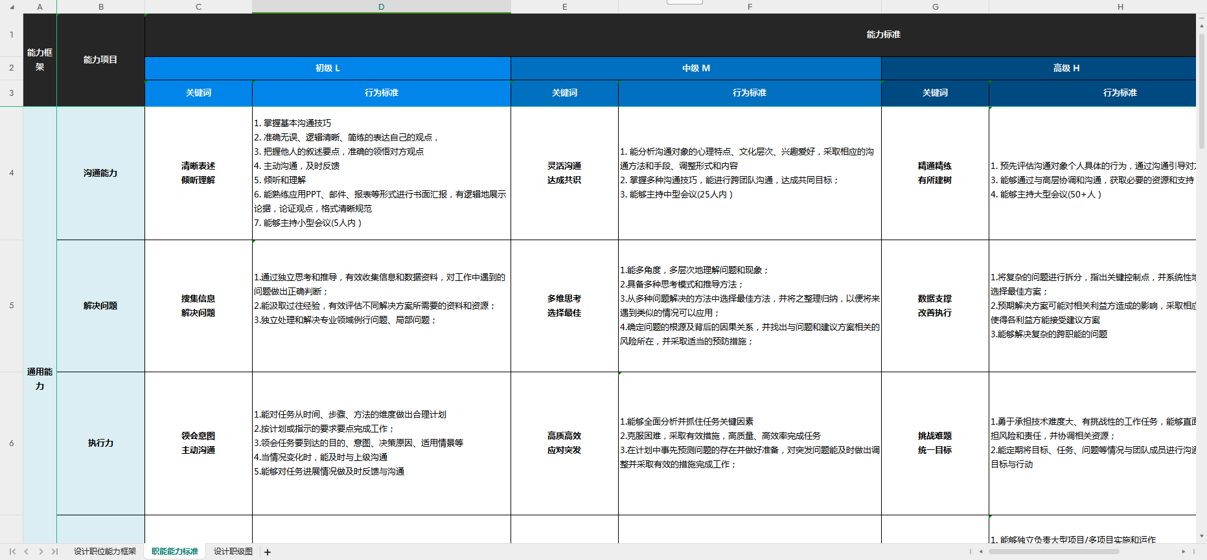Select cell starting 能对任务从时间、步骤

(x=382, y=443)
